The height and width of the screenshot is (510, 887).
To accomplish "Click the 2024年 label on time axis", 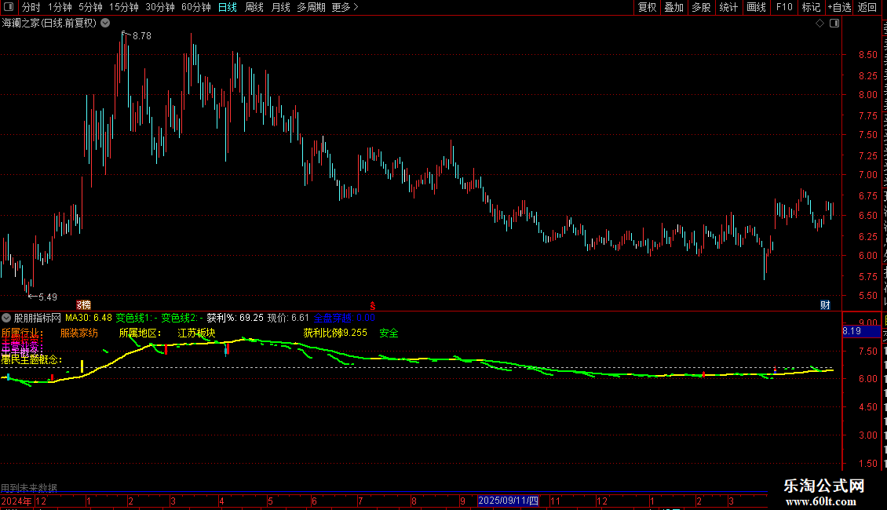I will (x=16, y=501).
